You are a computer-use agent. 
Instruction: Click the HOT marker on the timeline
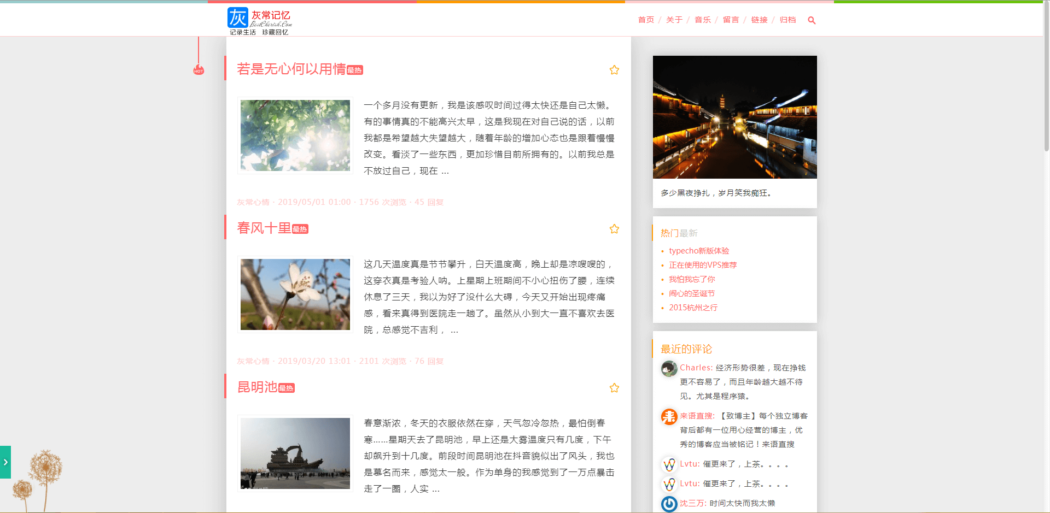pos(199,70)
